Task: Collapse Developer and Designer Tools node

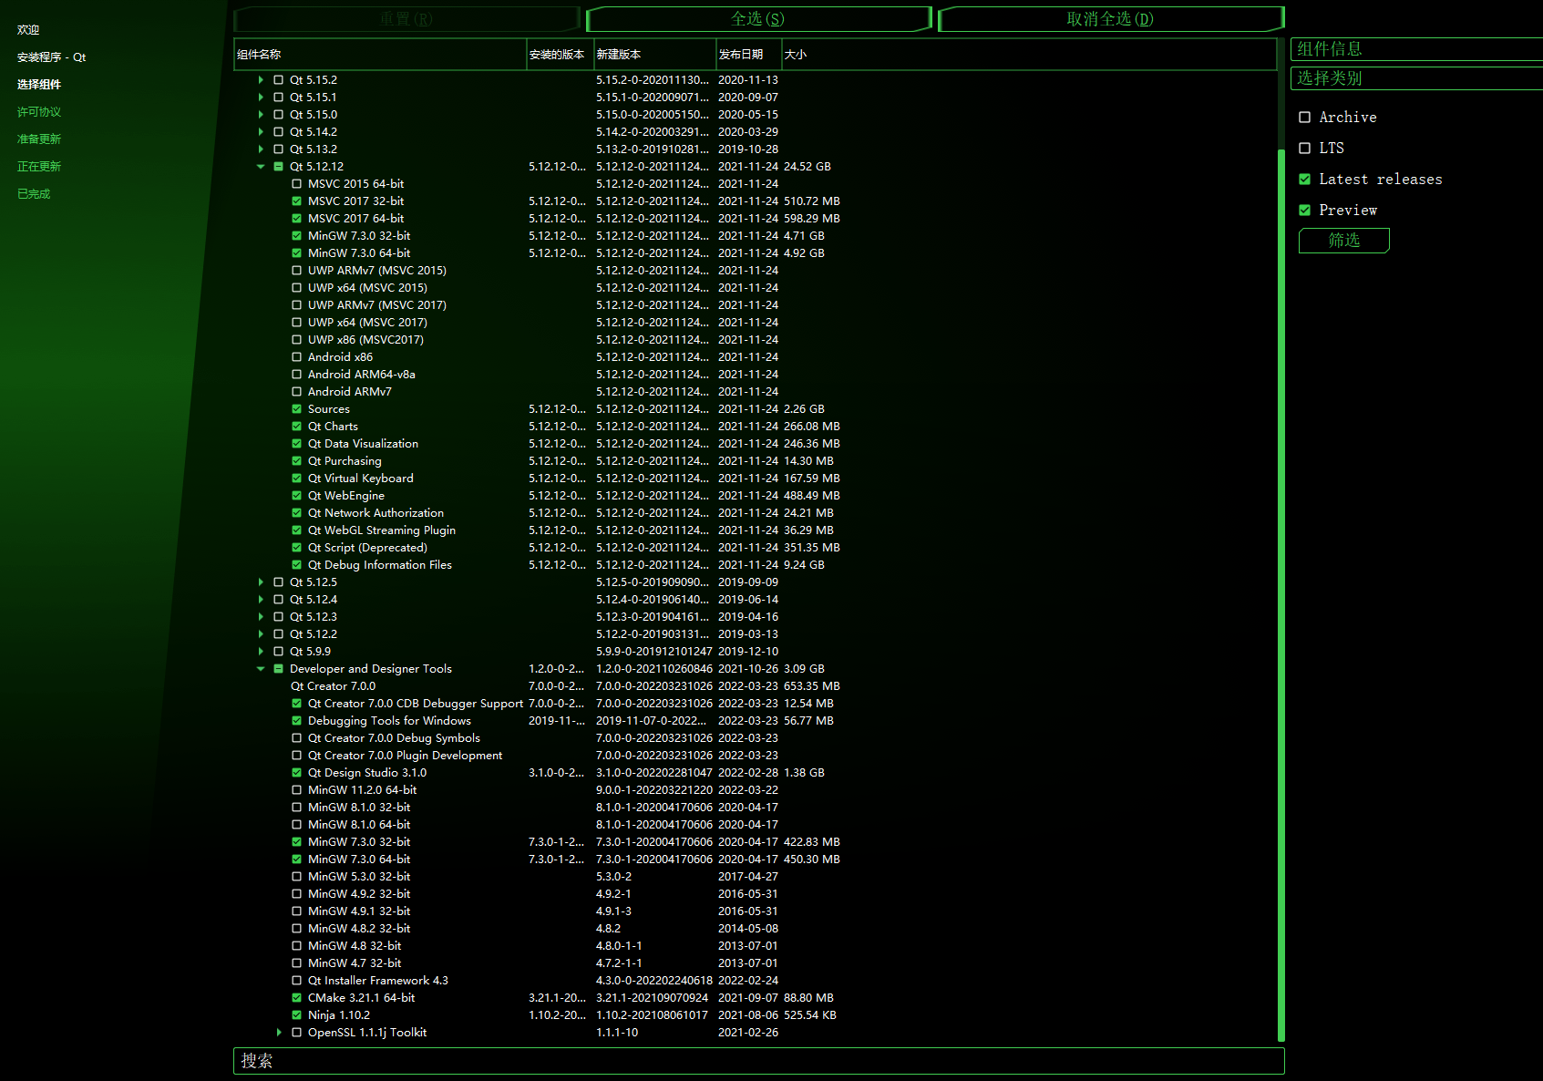Action: (x=261, y=669)
